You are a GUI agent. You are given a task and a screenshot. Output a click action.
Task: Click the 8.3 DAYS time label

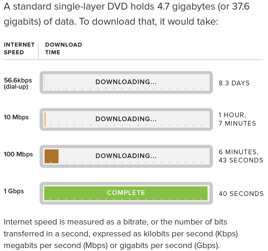[x=234, y=83]
